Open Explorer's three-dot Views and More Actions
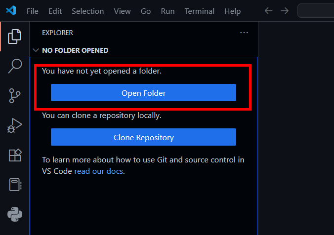The height and width of the screenshot is (235, 334). click(244, 33)
